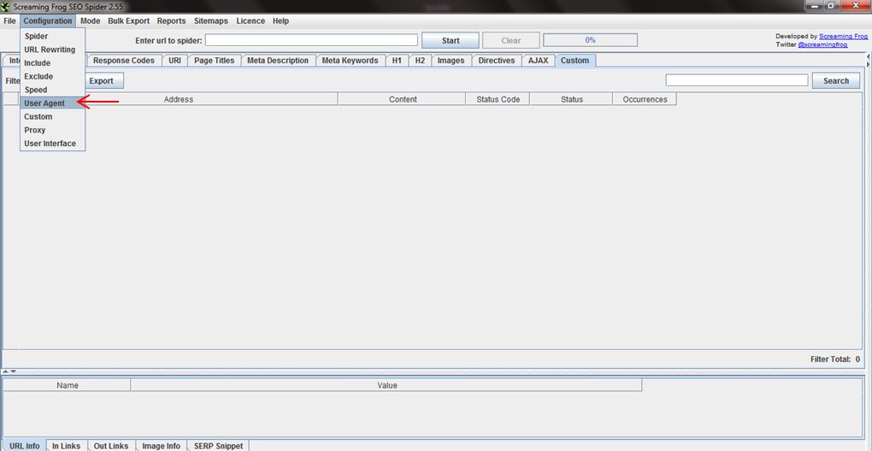Open the Mode menu

pyautogui.click(x=90, y=21)
